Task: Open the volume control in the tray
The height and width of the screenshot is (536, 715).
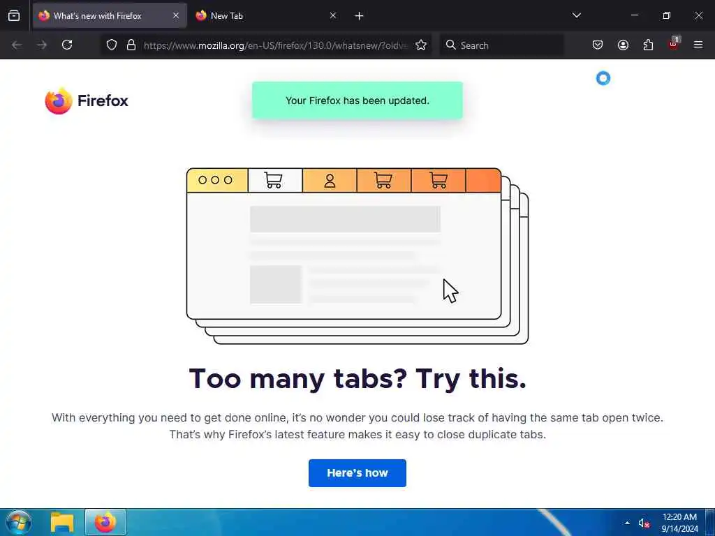Action: (x=643, y=523)
